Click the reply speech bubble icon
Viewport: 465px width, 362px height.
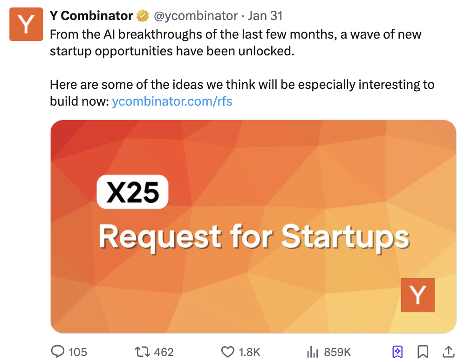coord(57,352)
